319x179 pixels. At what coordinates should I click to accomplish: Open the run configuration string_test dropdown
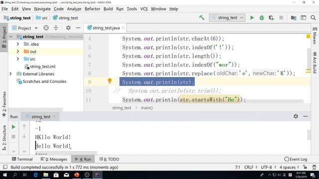click(x=227, y=18)
